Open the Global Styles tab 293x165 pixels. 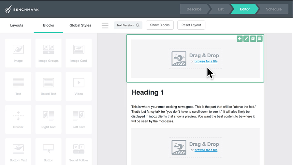point(80,25)
